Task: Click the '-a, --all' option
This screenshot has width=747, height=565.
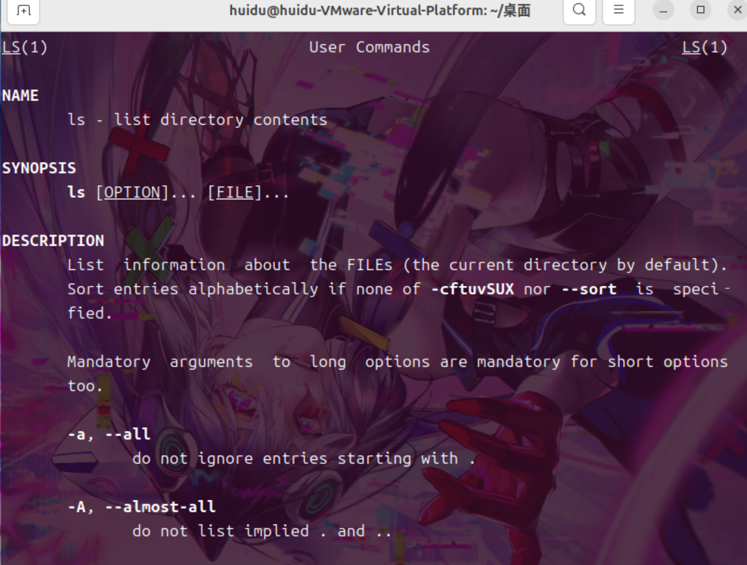Action: pos(109,434)
